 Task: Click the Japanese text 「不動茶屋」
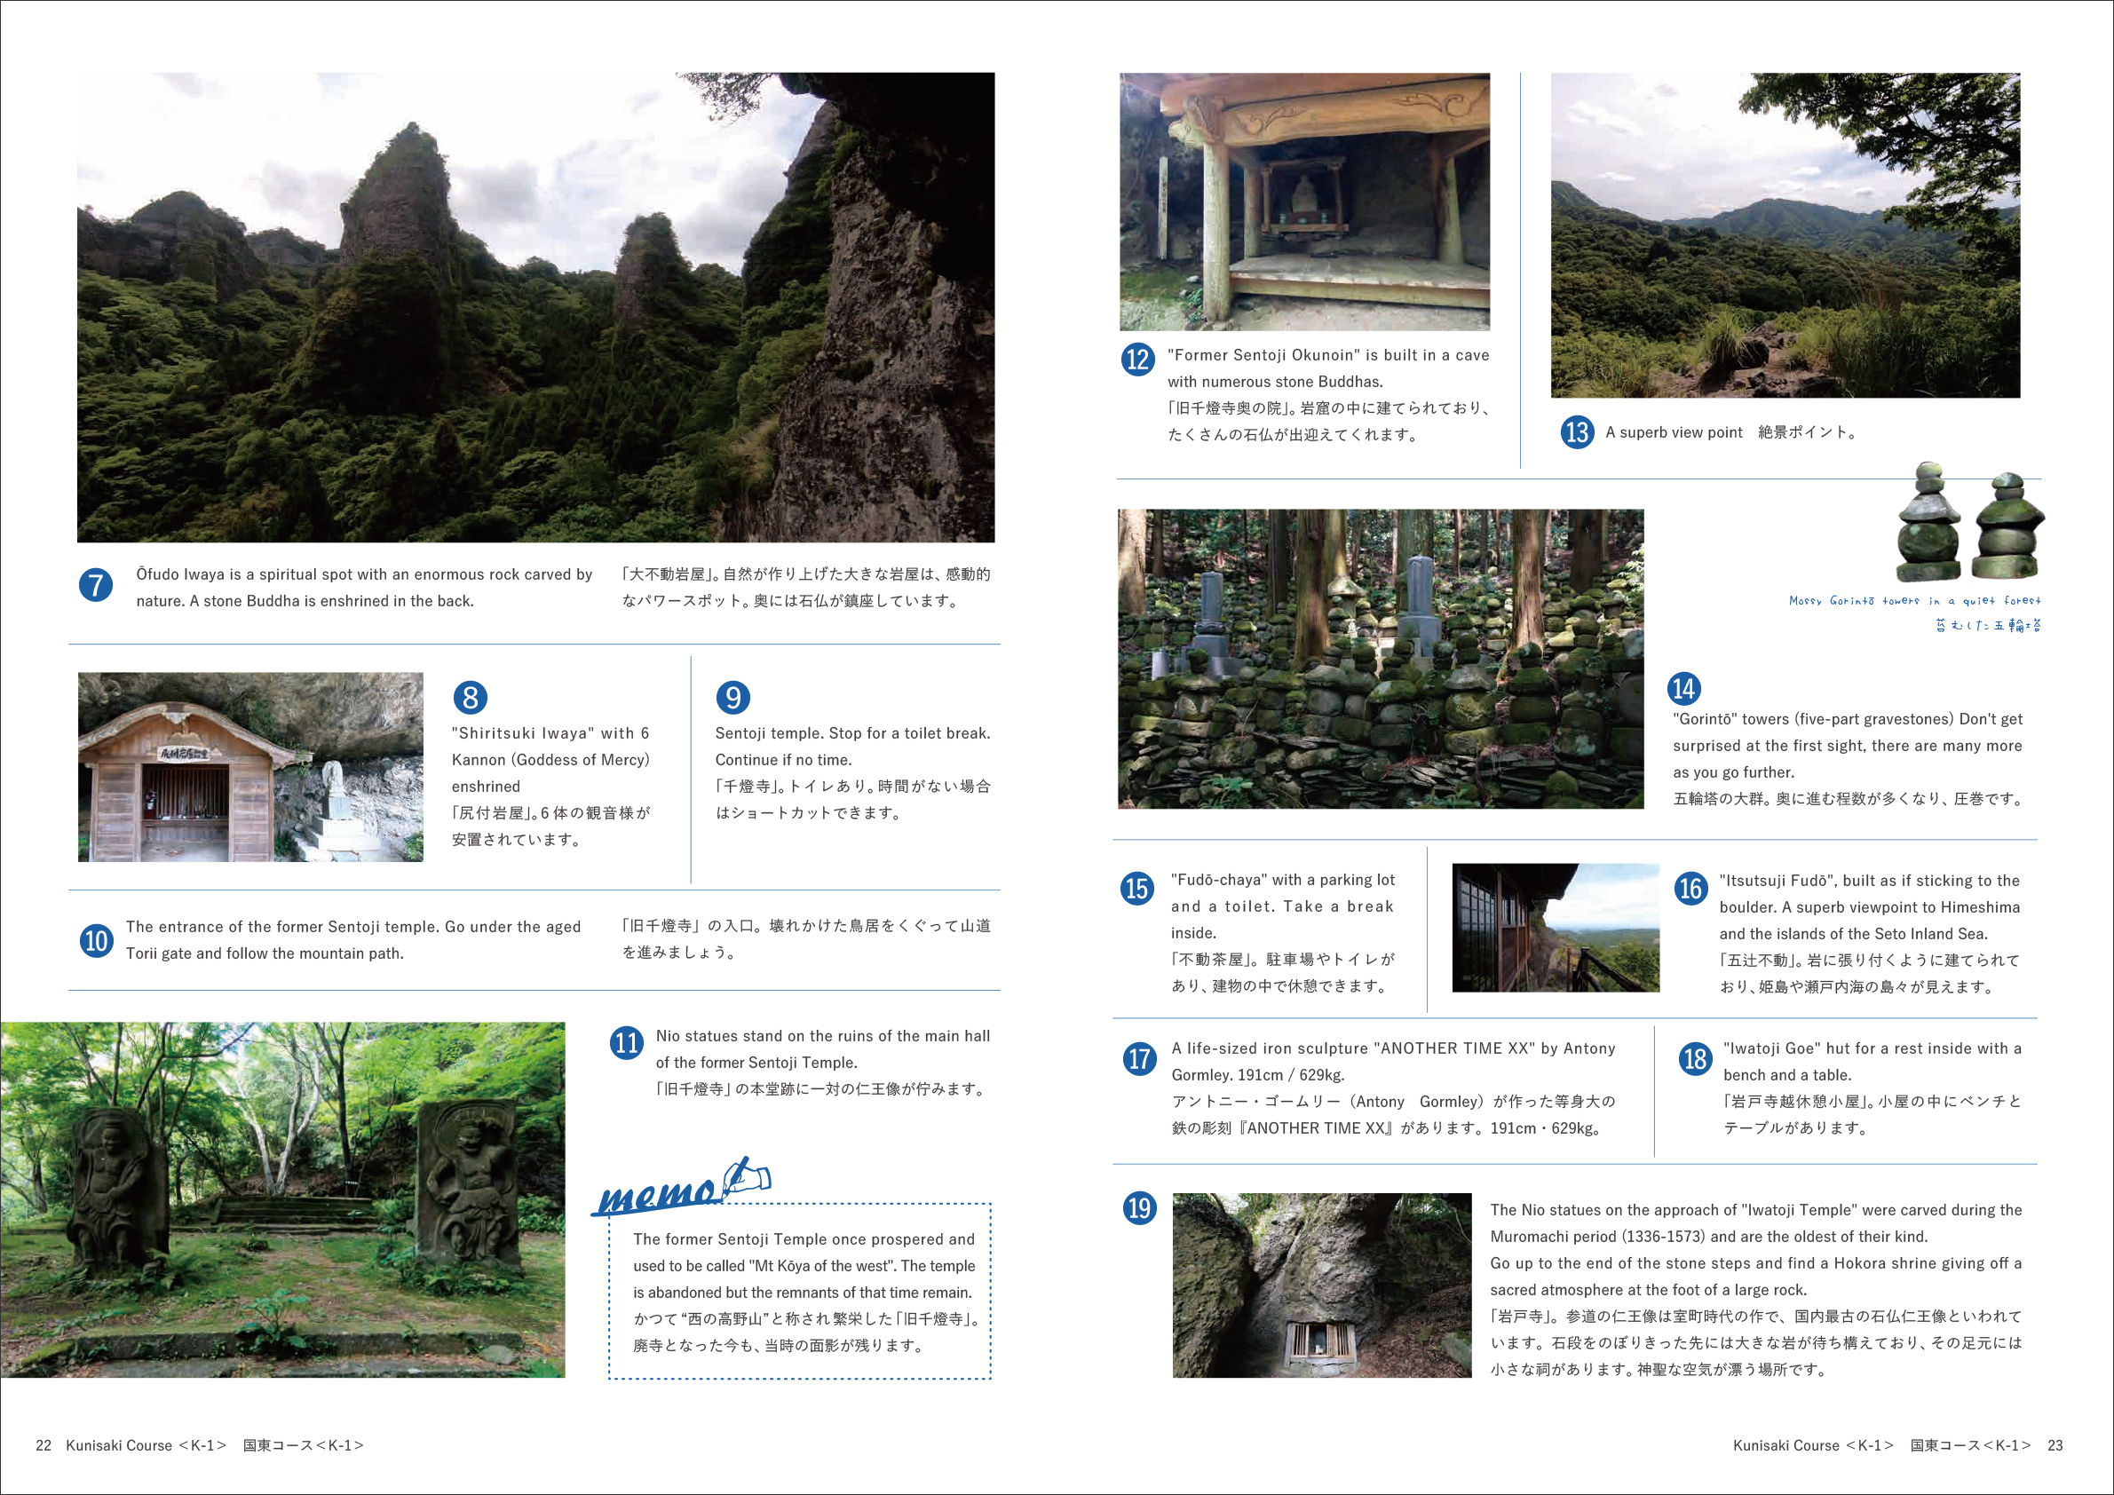[x=1213, y=961]
